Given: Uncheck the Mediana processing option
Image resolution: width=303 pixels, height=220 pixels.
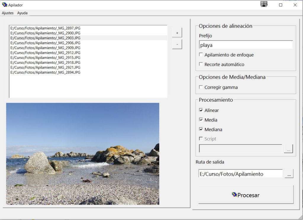Looking at the screenshot, I should click(x=201, y=129).
